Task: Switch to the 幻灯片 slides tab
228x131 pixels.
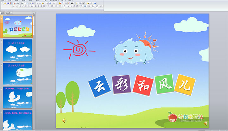Action: click(x=3, y=13)
